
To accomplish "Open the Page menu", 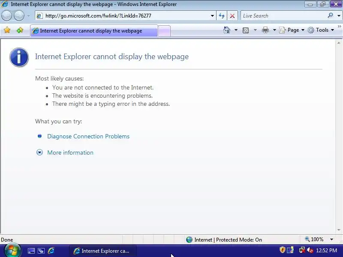I will [292, 30].
